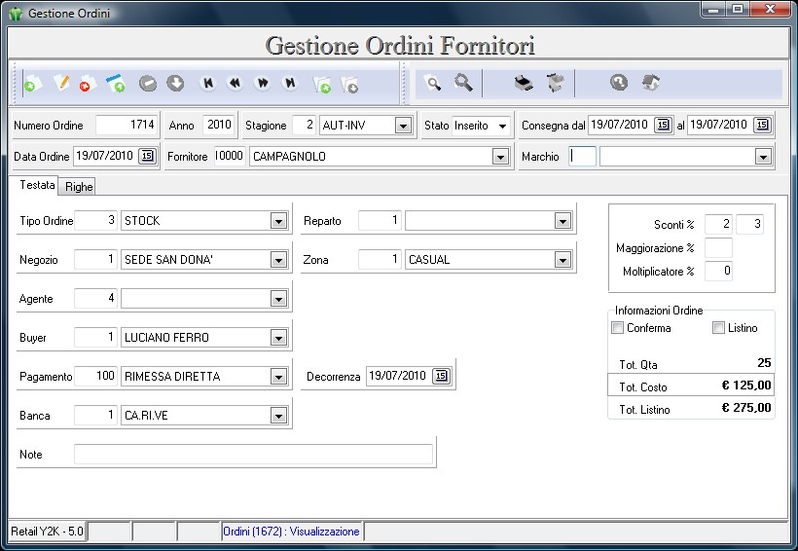The image size is (798, 551).
Task: Click the Decorrenza date field
Action: pyautogui.click(x=397, y=376)
